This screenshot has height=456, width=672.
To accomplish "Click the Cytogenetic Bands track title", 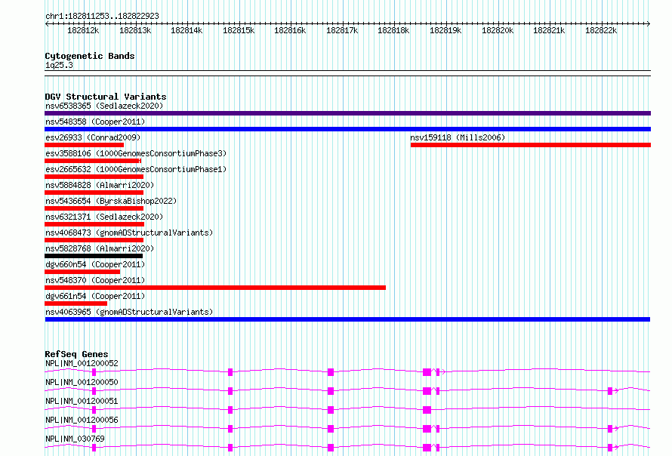I will coord(90,56).
